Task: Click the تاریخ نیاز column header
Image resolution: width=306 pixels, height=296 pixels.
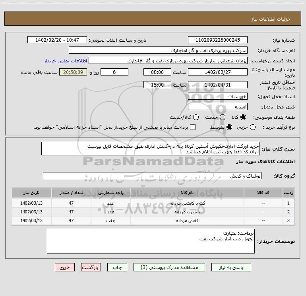Action: [31, 193]
